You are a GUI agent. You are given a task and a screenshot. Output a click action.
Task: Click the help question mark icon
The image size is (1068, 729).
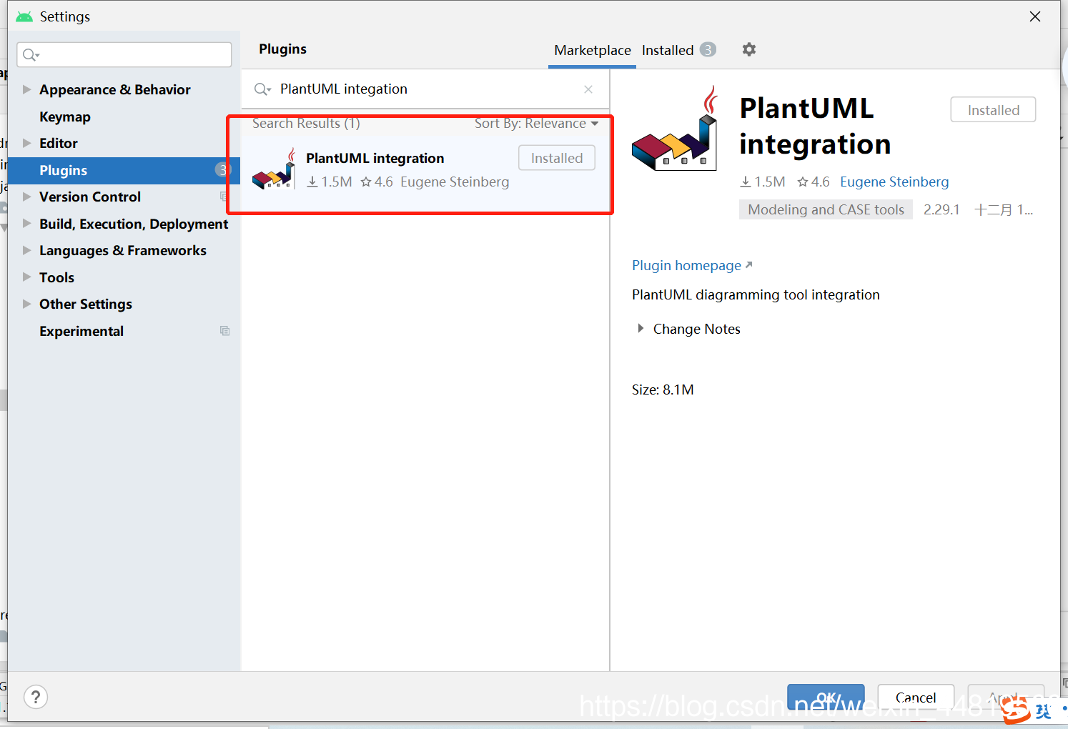[36, 697]
